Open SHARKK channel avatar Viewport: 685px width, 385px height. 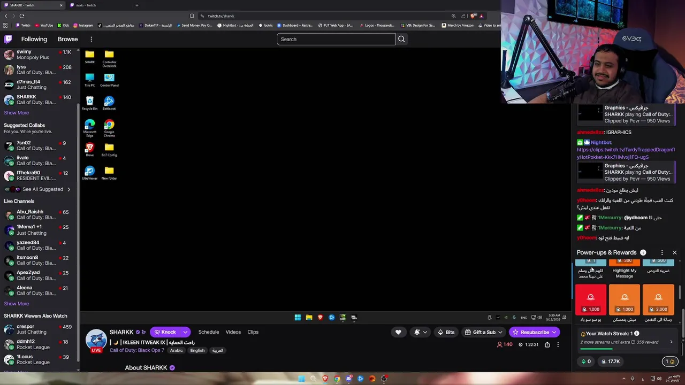[96, 341]
